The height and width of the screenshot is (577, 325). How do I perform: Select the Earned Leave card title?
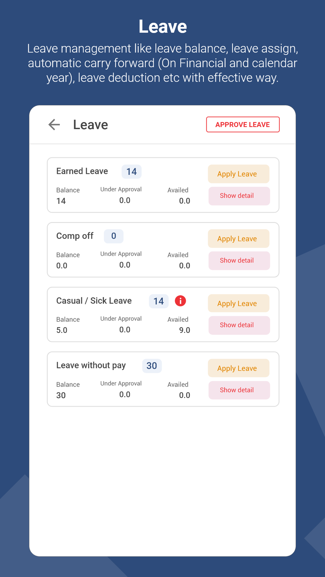point(82,171)
